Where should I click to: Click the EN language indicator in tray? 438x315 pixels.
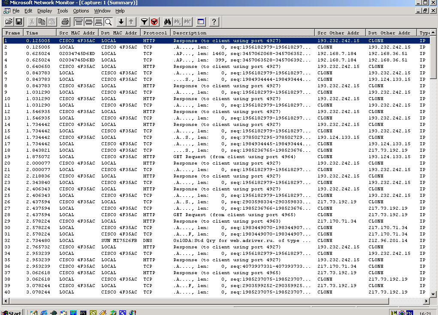point(410,313)
